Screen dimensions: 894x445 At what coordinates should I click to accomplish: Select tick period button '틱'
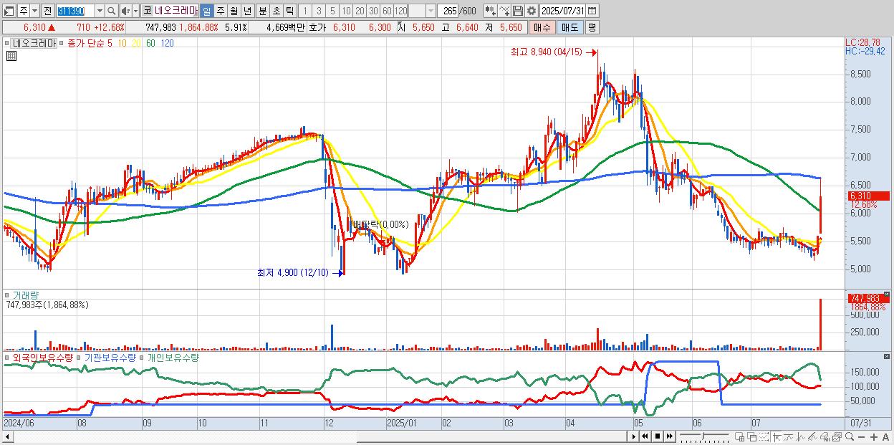(289, 11)
